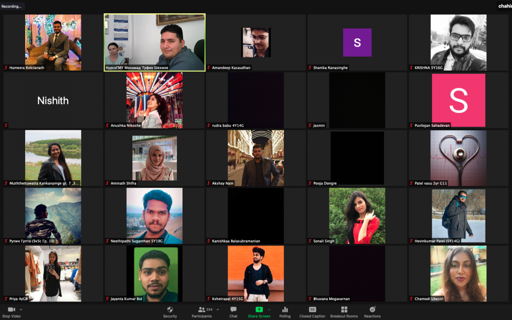Select Nishith's video tile
This screenshot has width=512, height=320.
coord(53,101)
